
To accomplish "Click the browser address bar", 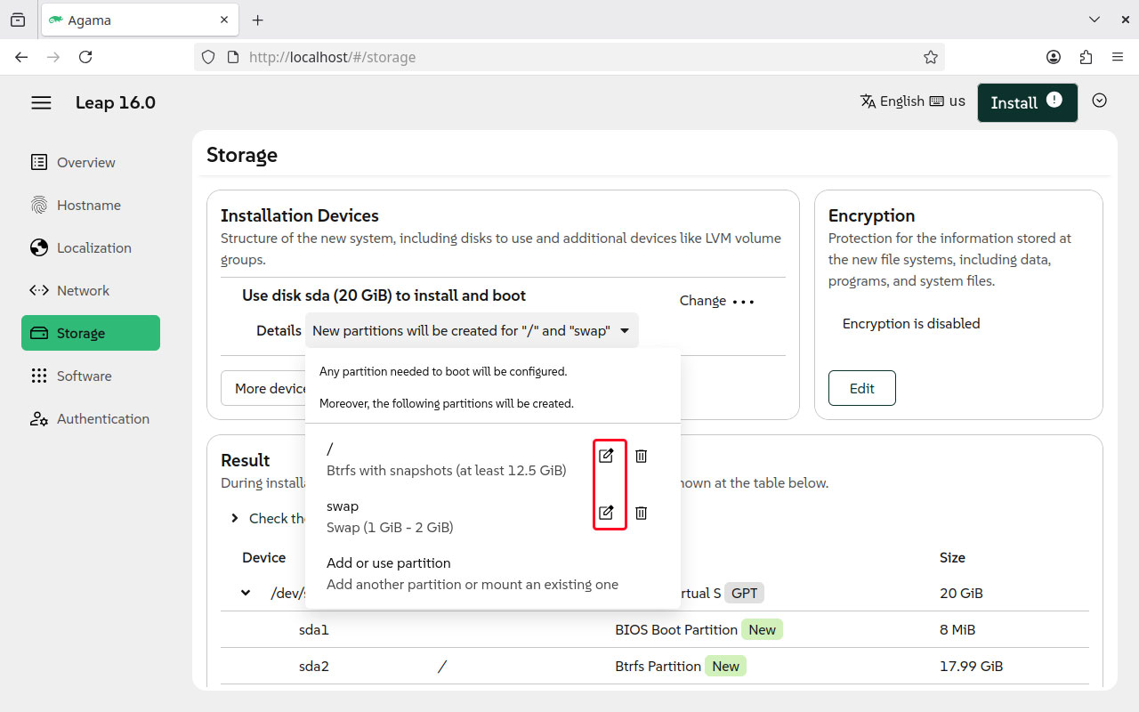I will [x=569, y=57].
